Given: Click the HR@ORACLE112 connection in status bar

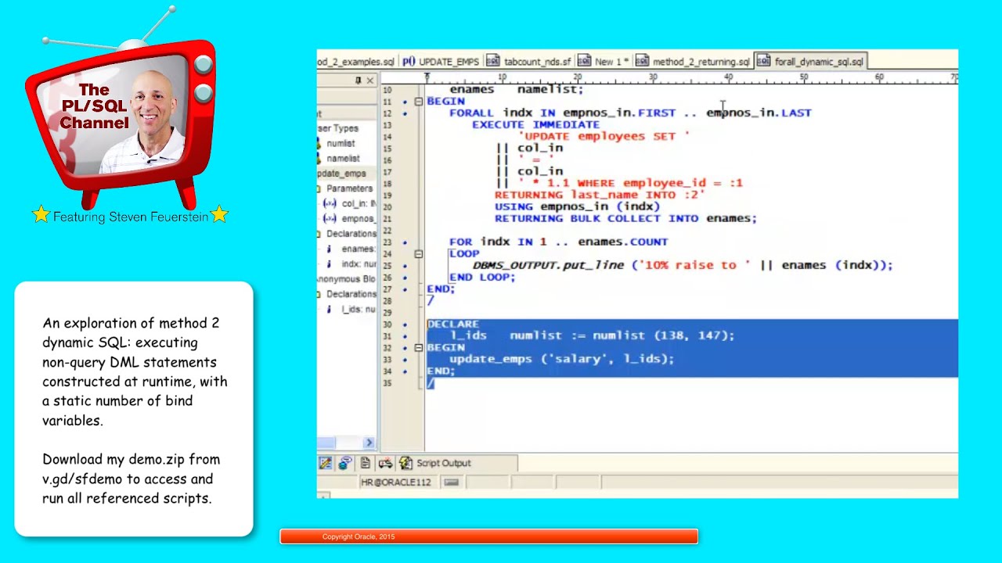Looking at the screenshot, I should pyautogui.click(x=395, y=482).
